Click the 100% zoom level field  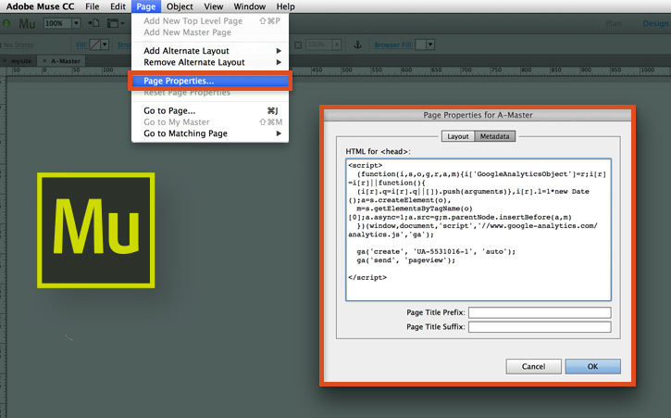pyautogui.click(x=57, y=23)
